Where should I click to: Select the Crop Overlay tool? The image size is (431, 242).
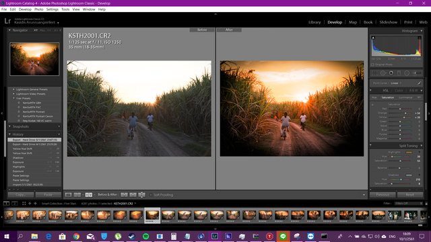click(374, 73)
